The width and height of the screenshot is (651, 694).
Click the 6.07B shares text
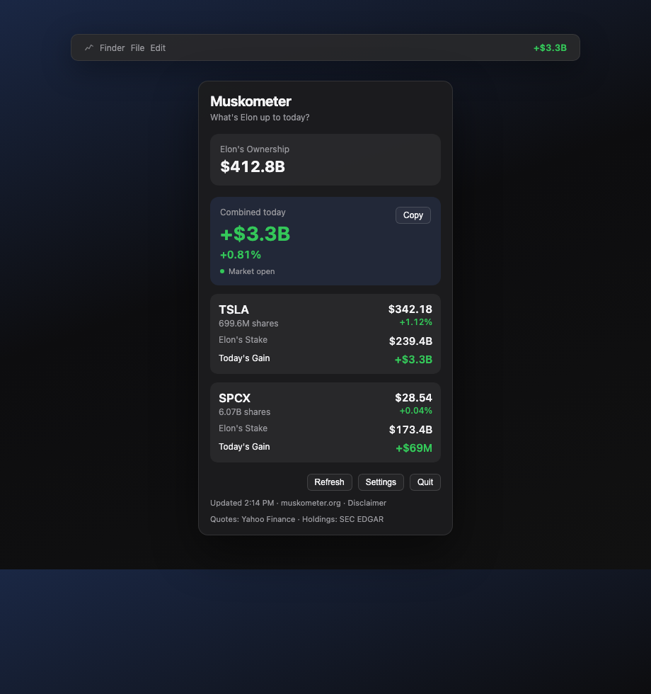(x=245, y=412)
